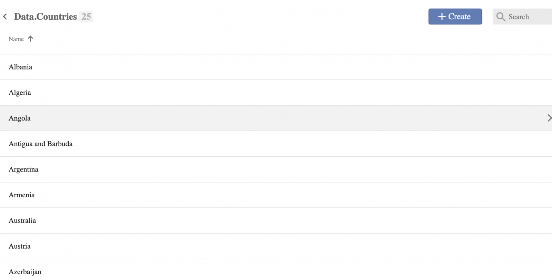
Task: Click the plus icon on the Create button
Action: pyautogui.click(x=442, y=17)
